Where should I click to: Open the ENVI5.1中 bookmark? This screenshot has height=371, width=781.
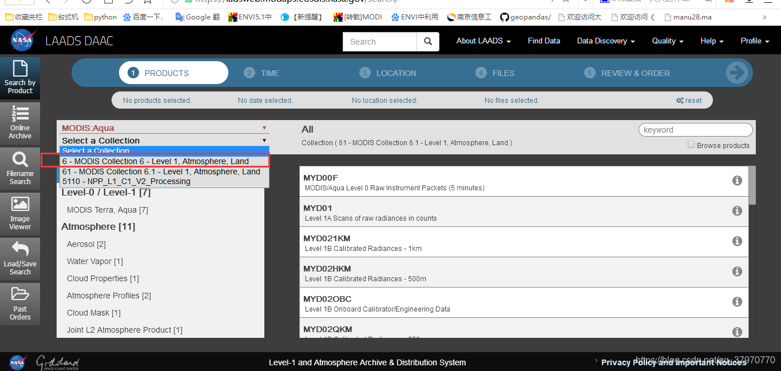tap(250, 17)
